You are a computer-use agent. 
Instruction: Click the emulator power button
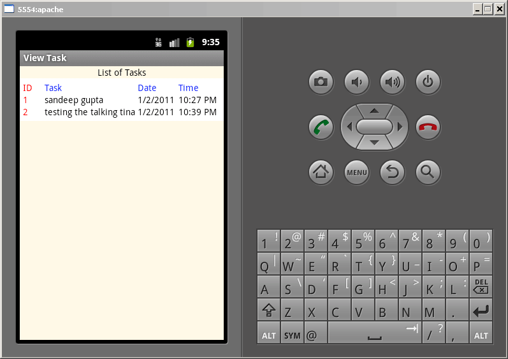point(428,82)
